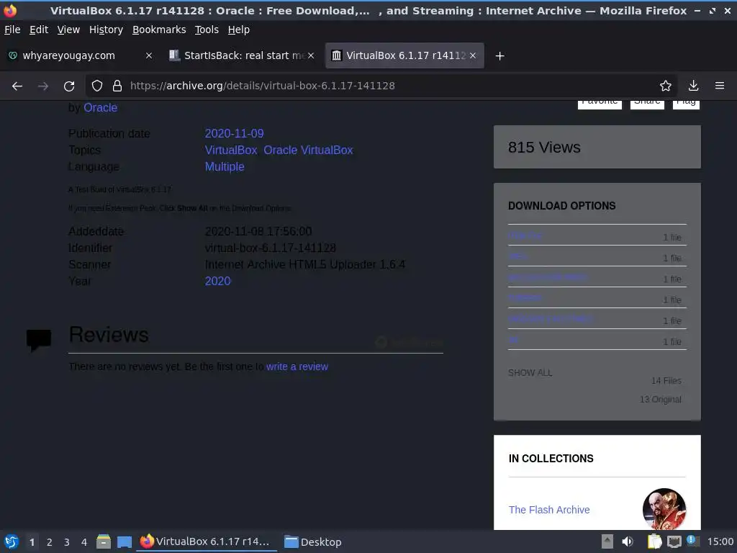
Task: Click the volume speaker tray icon
Action: click(628, 541)
